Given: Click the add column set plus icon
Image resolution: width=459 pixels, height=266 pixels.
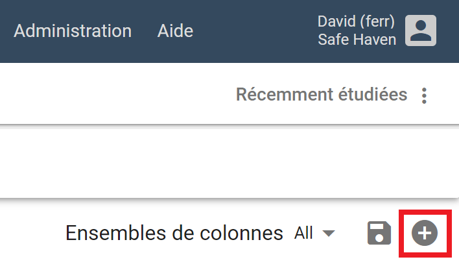Looking at the screenshot, I should point(425,233).
